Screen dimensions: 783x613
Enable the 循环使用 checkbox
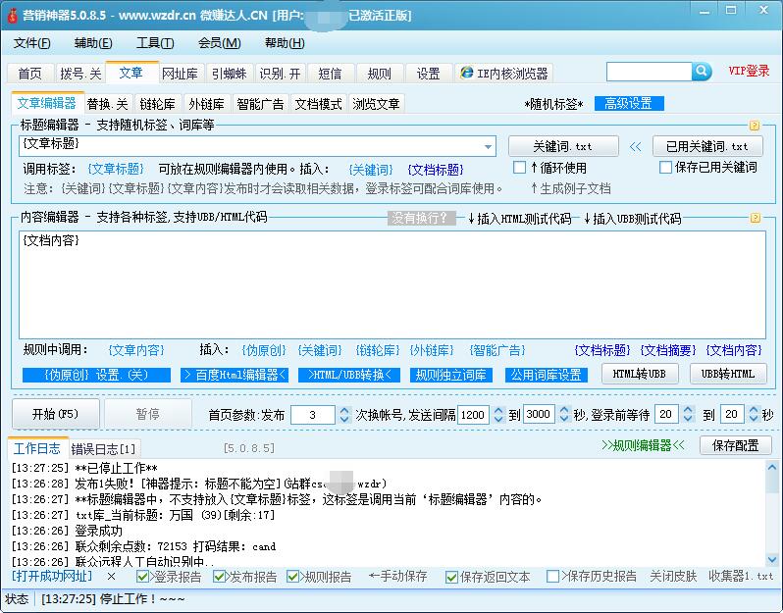pyautogui.click(x=519, y=168)
